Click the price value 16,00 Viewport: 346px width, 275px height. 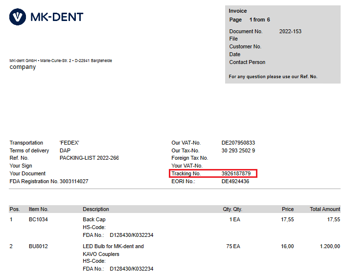tap(287, 246)
